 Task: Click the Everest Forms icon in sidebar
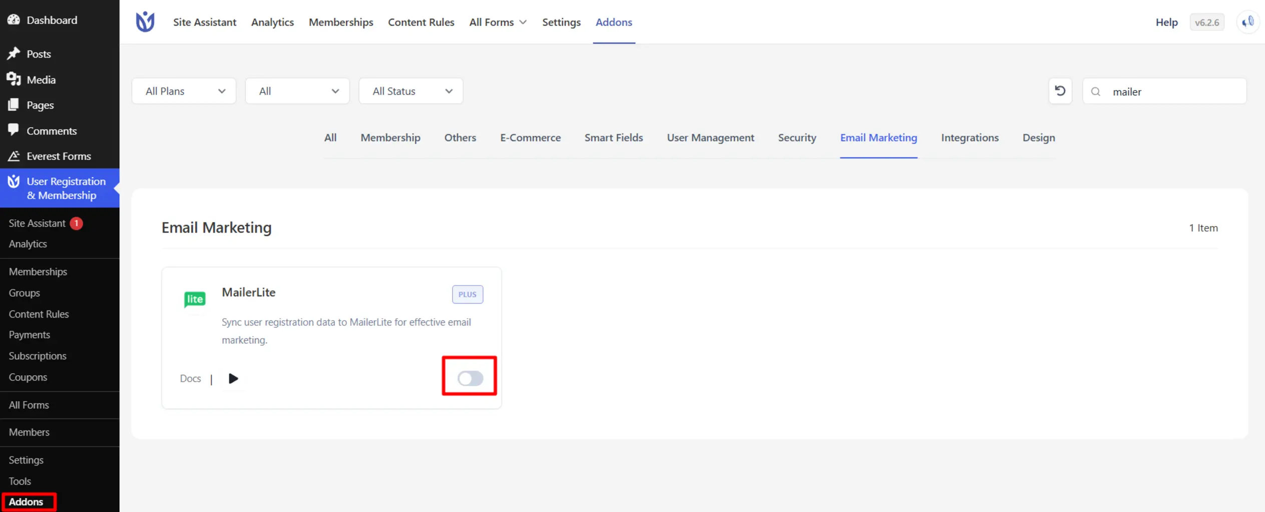[14, 156]
